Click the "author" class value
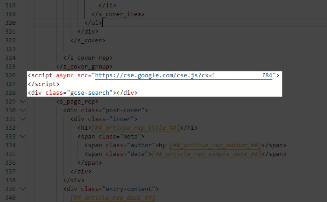327x202 pixels. pyautogui.click(x=141, y=145)
